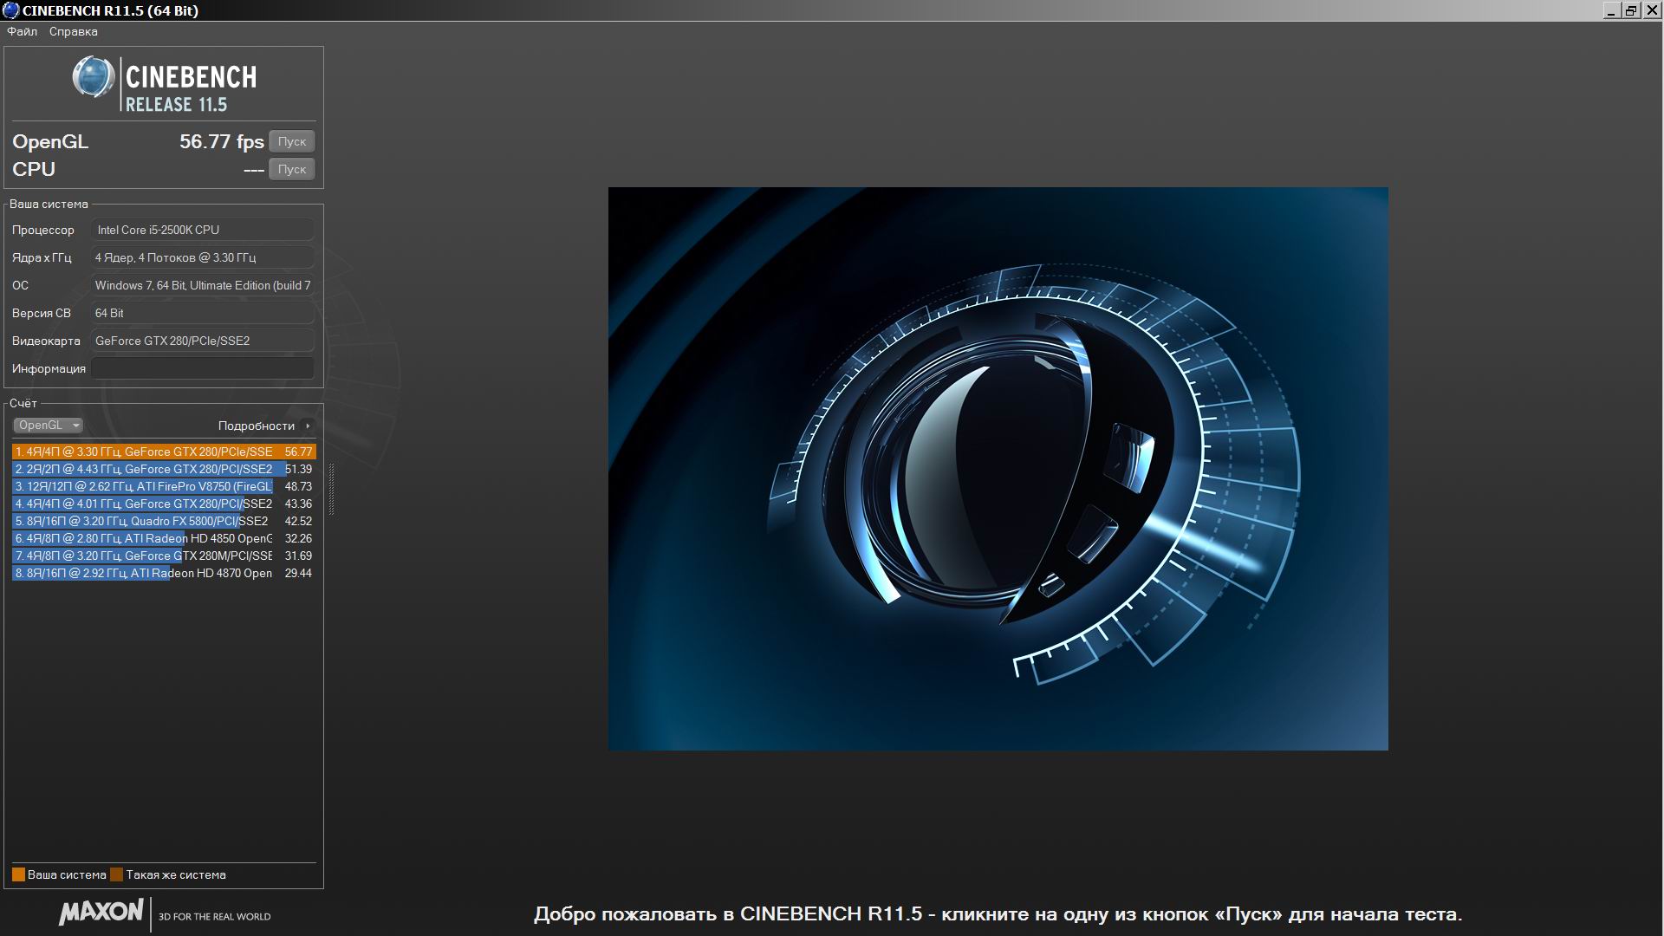Click the Информация input field
The height and width of the screenshot is (936, 1664).
[x=203, y=368]
